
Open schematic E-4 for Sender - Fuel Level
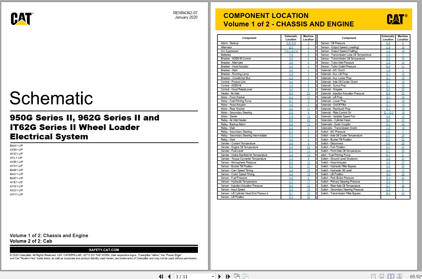pyautogui.click(x=291, y=151)
